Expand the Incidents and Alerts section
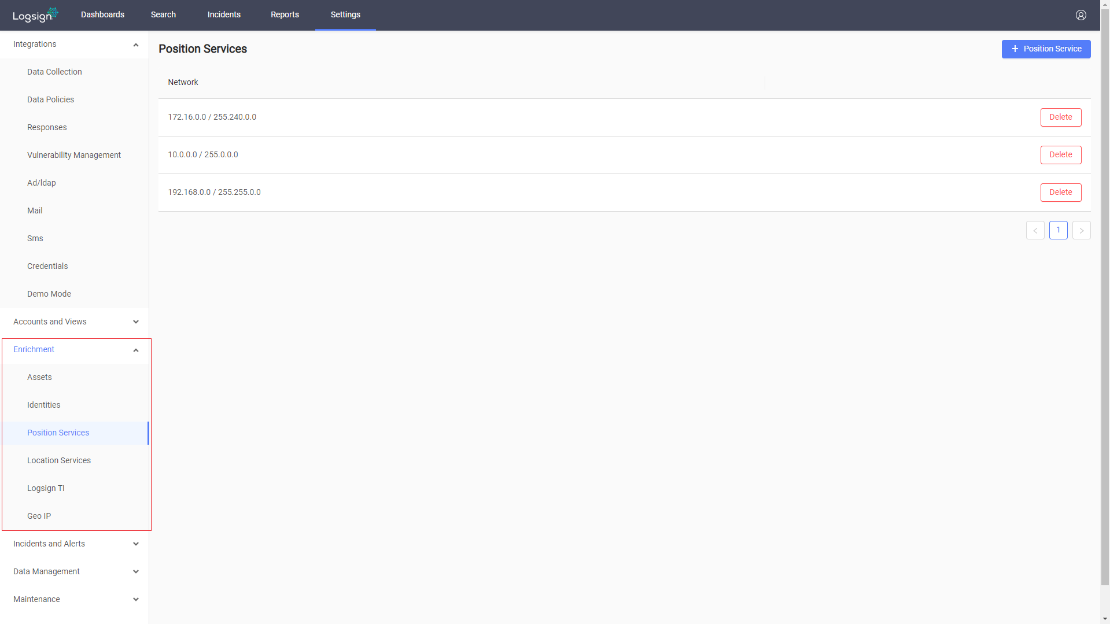Viewport: 1110px width, 624px height. point(75,544)
